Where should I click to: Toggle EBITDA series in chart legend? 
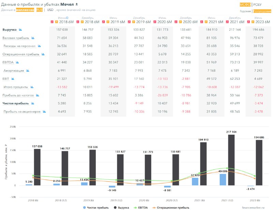click(141, 208)
